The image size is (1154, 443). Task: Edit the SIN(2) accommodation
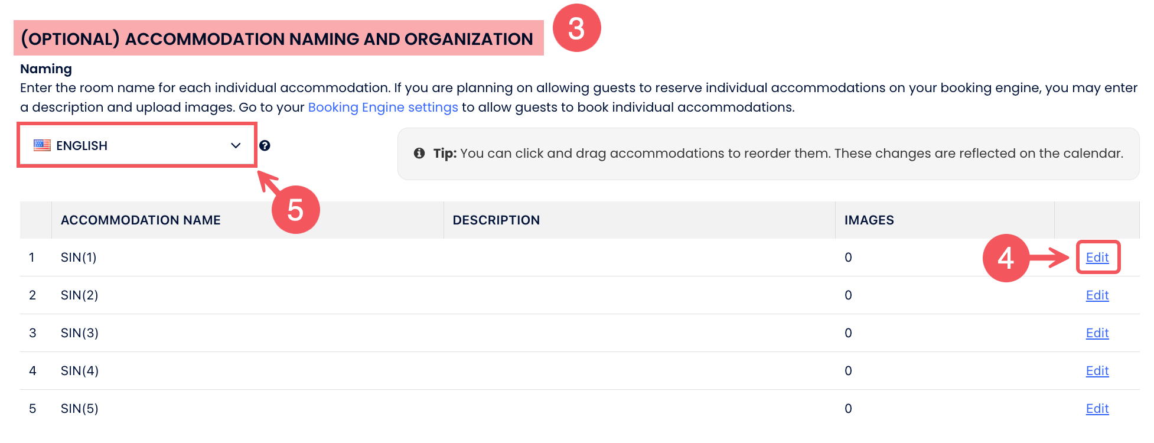pos(1097,295)
